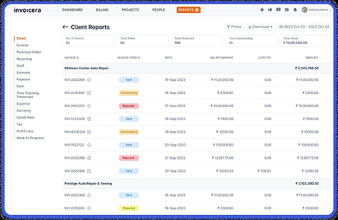Open the Filters button
The height and width of the screenshot is (220, 338).
click(x=234, y=27)
